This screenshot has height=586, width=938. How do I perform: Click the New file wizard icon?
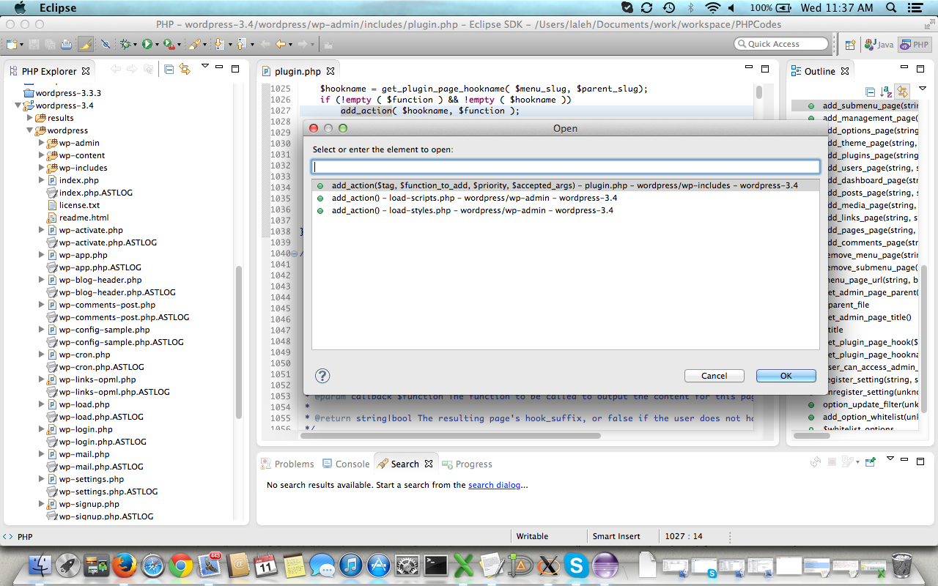coord(12,45)
